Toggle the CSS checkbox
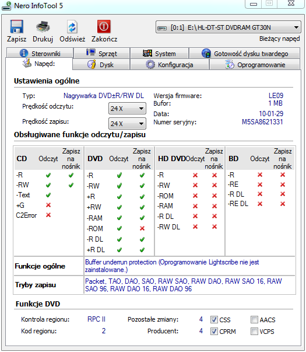The image size is (306, 352). click(x=214, y=319)
